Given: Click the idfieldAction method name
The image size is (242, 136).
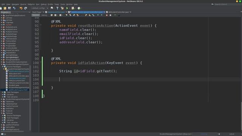Looking at the screenshot, I should [x=91, y=63].
